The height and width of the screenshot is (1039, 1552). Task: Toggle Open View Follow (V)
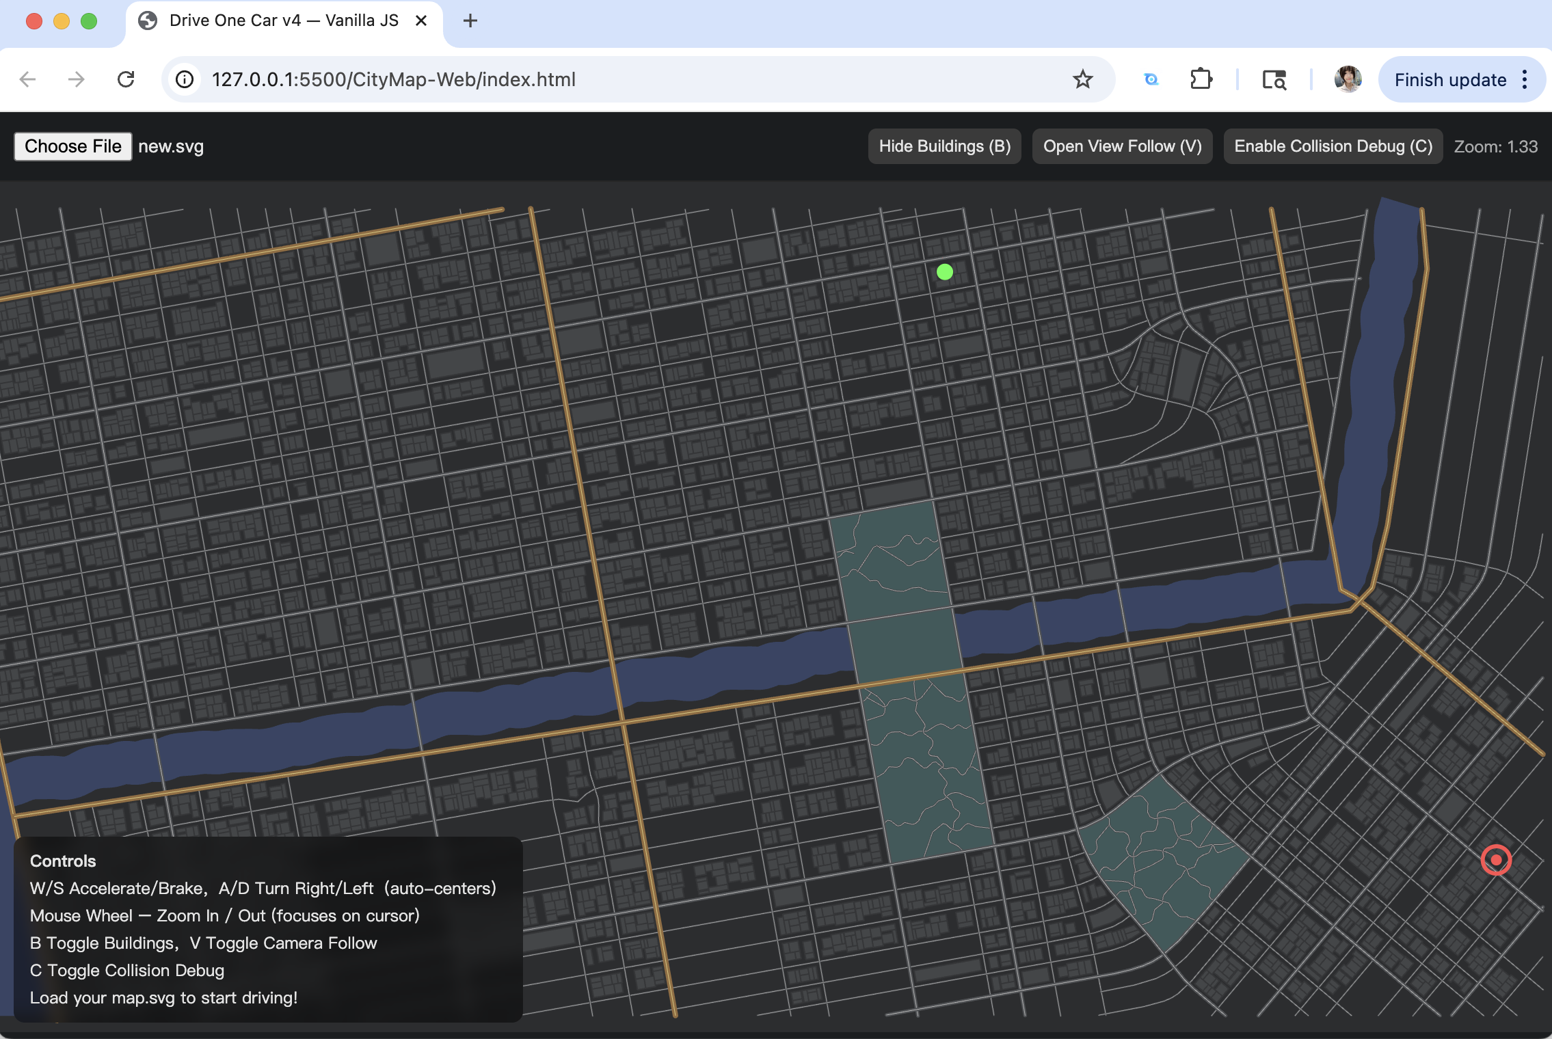(1122, 146)
